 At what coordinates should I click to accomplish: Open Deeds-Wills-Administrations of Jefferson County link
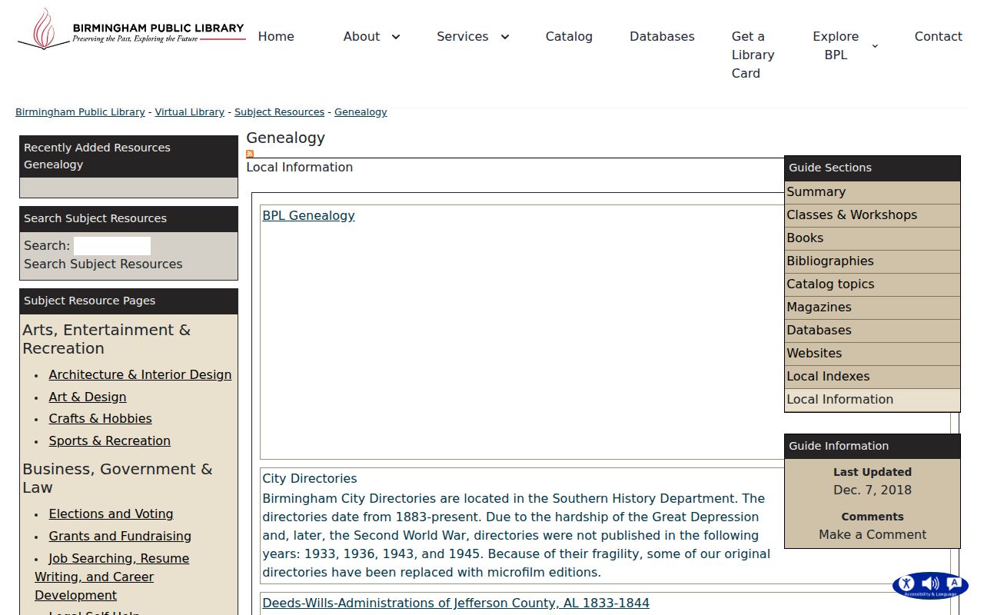tap(456, 603)
